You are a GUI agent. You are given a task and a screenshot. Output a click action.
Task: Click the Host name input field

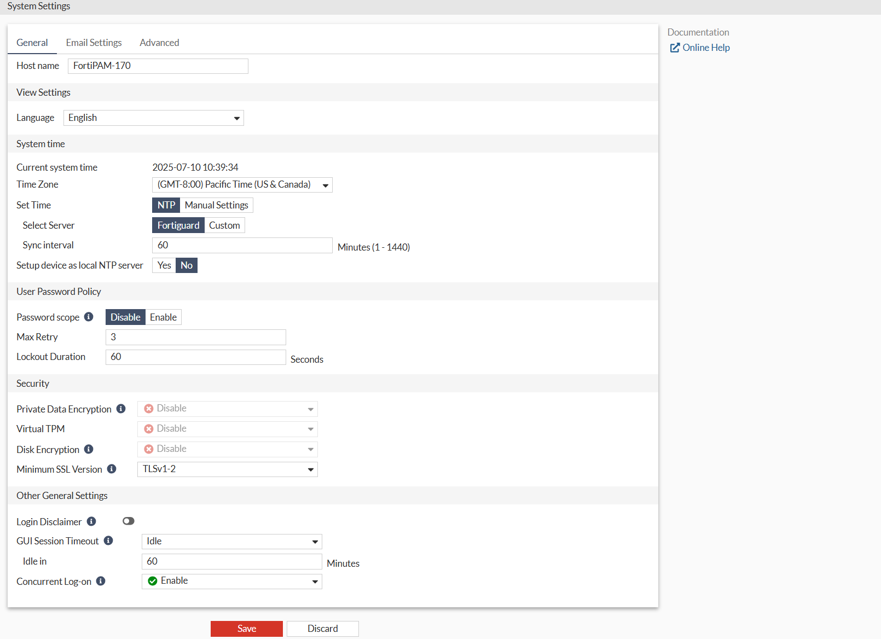point(158,66)
